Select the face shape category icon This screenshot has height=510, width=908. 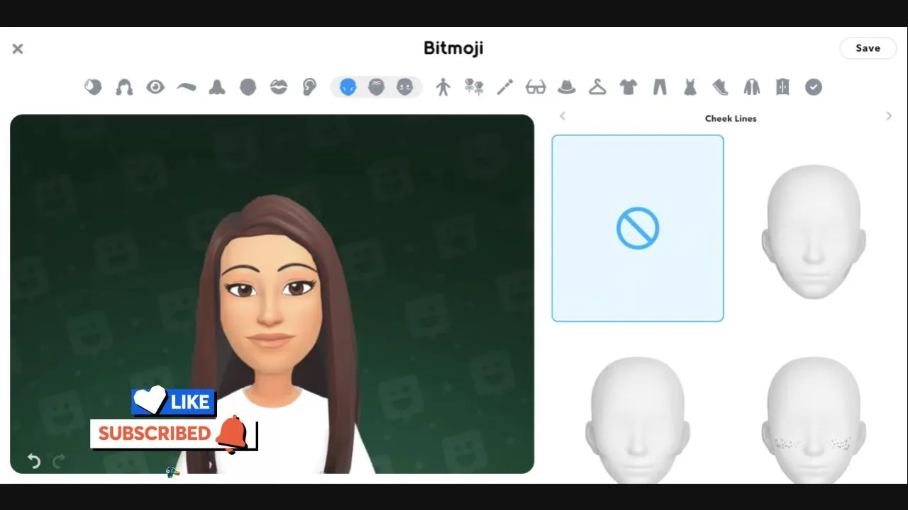tap(248, 87)
